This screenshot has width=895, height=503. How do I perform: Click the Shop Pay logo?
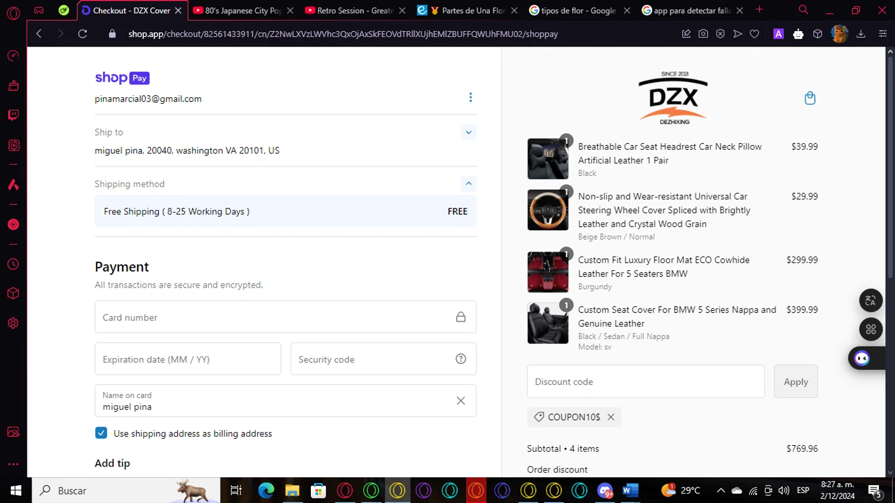[122, 78]
